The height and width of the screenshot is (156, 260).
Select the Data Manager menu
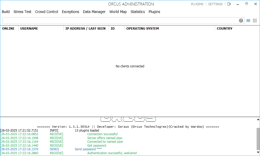tap(94, 12)
